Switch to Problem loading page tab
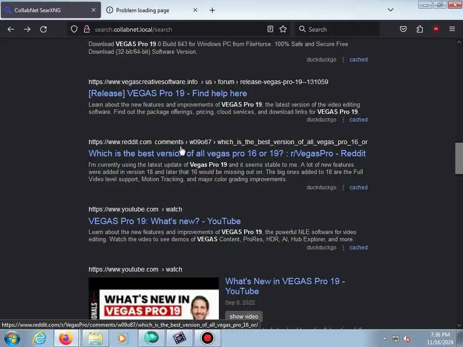Image resolution: width=463 pixels, height=347 pixels. pos(151,10)
